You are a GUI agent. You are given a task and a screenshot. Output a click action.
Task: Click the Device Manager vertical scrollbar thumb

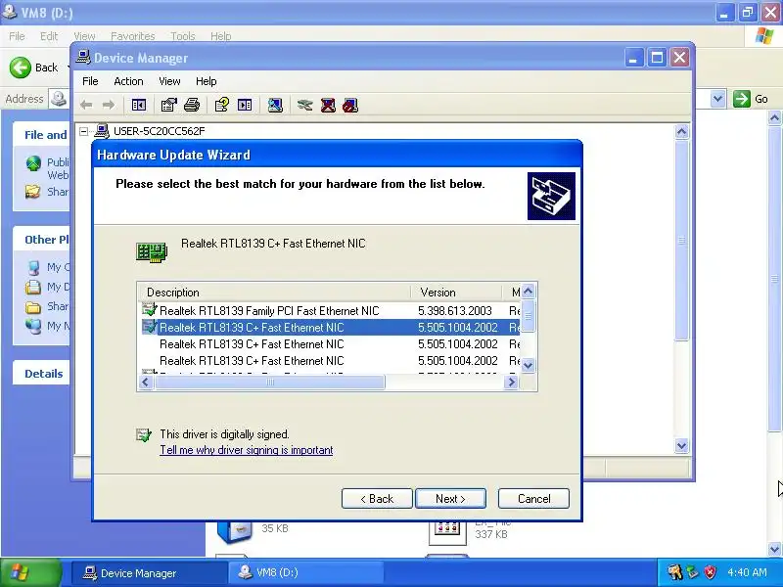[681, 240]
